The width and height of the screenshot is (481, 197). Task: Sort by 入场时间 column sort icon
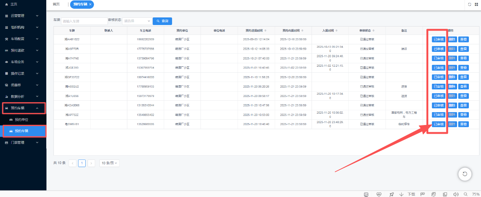point(337,30)
